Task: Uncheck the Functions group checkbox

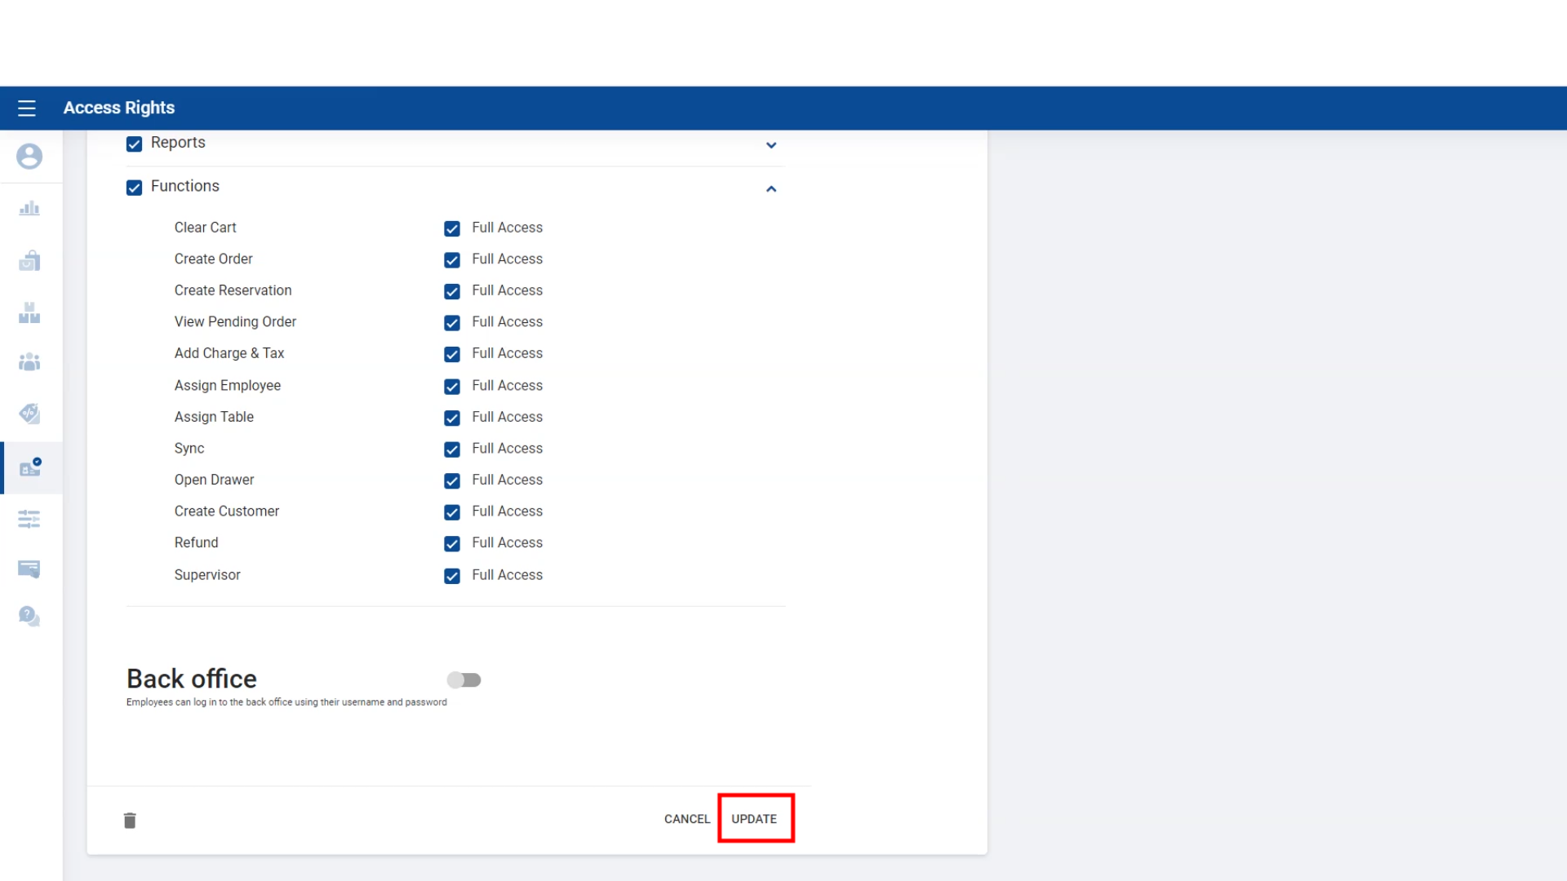Action: 135,188
